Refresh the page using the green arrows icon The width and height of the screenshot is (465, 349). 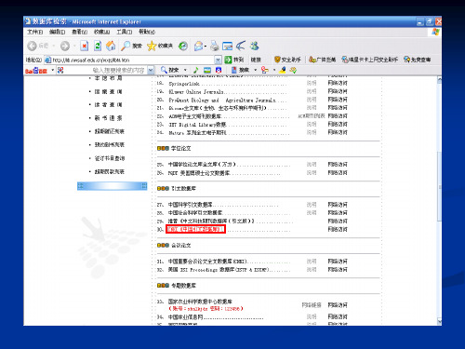click(x=98, y=46)
